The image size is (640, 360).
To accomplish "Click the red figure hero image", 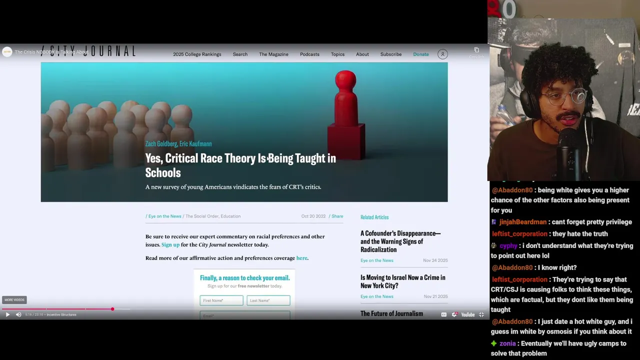I will tap(346, 115).
